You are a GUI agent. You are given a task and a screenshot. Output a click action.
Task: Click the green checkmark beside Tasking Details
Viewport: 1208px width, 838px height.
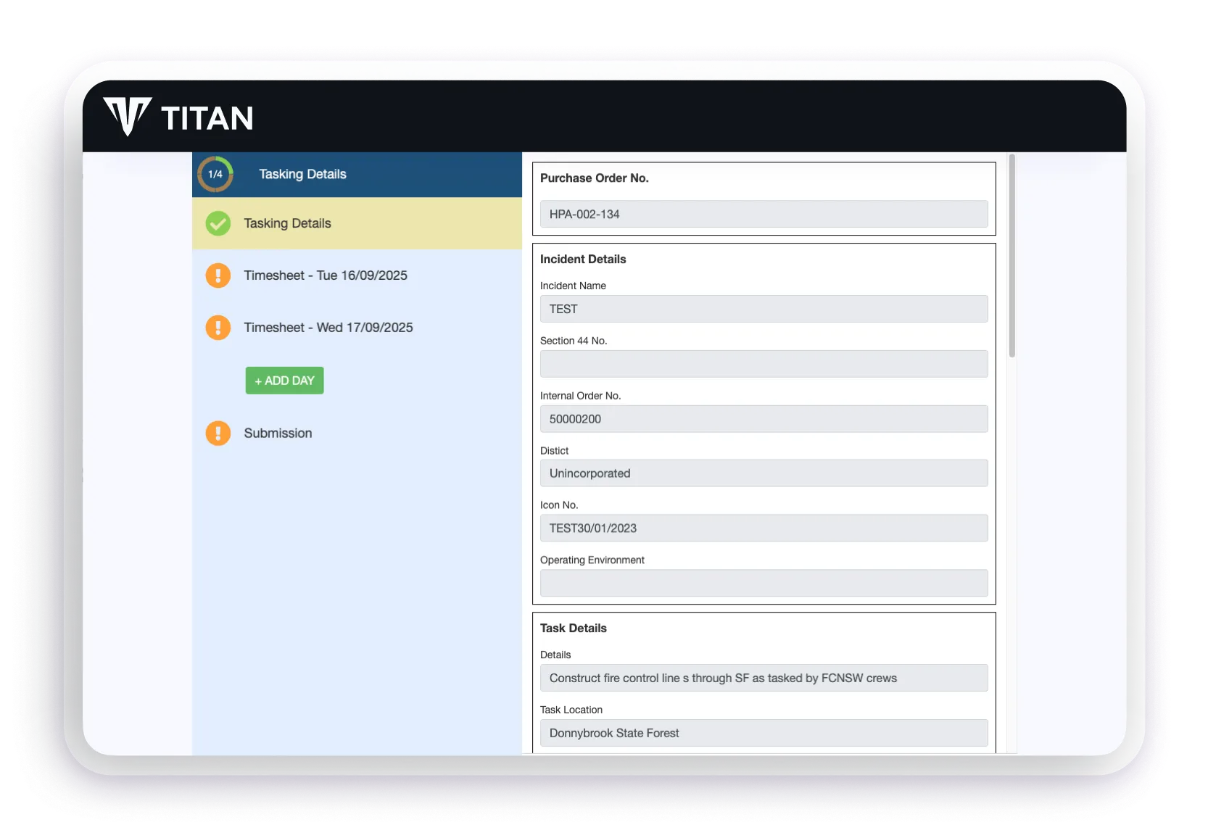click(218, 223)
